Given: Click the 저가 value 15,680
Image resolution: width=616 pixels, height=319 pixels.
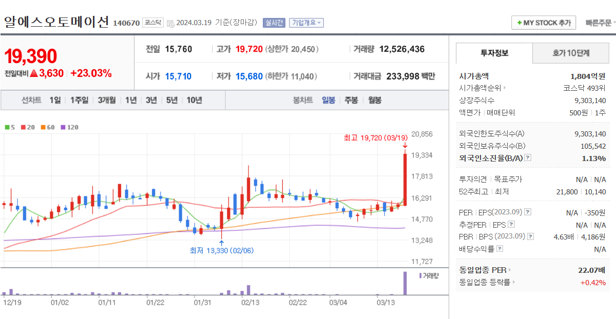Looking at the screenshot, I should point(249,76).
